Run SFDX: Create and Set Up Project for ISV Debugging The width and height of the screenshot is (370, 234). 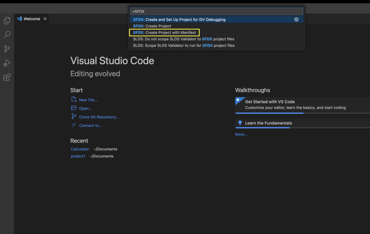(x=216, y=19)
